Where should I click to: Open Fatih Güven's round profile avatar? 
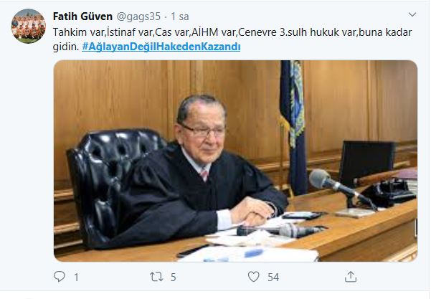28,26
